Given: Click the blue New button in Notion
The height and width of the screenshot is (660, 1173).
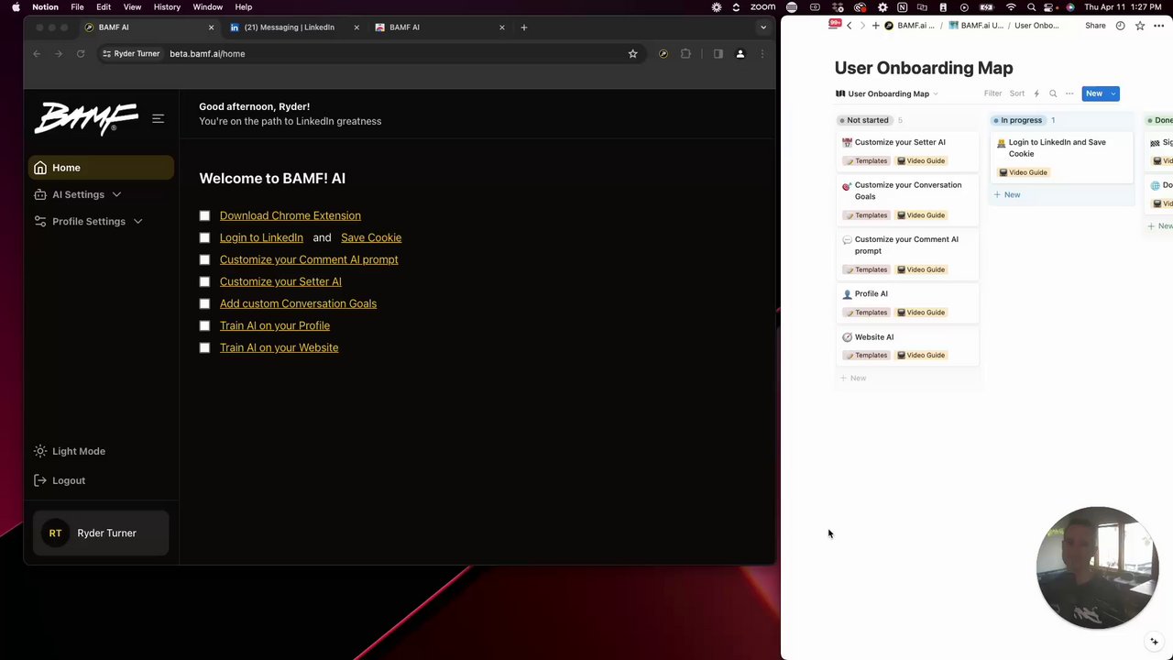Looking at the screenshot, I should pyautogui.click(x=1094, y=93).
